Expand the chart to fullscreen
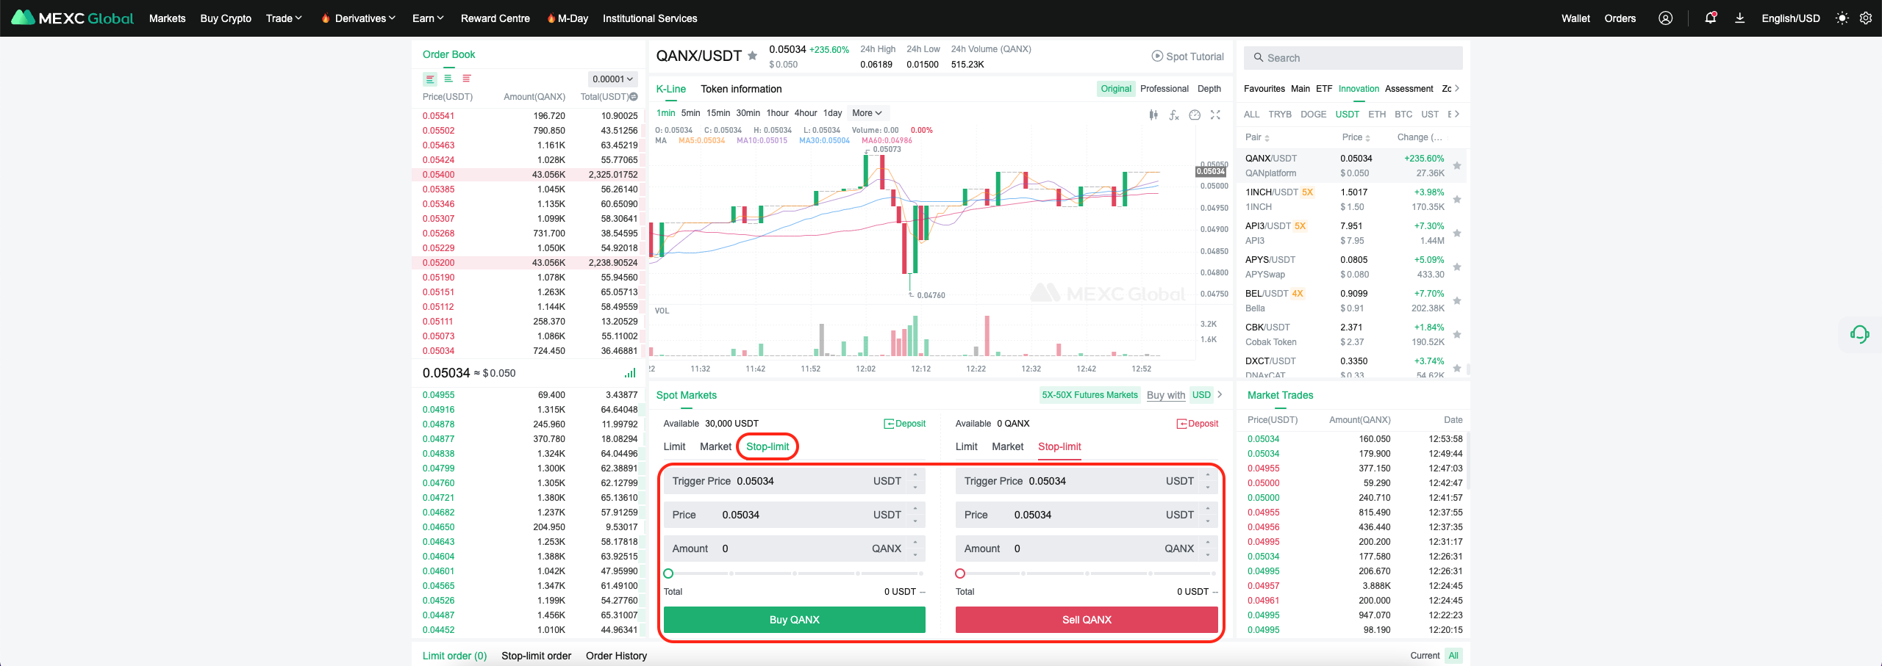This screenshot has width=1882, height=666. click(x=1215, y=115)
